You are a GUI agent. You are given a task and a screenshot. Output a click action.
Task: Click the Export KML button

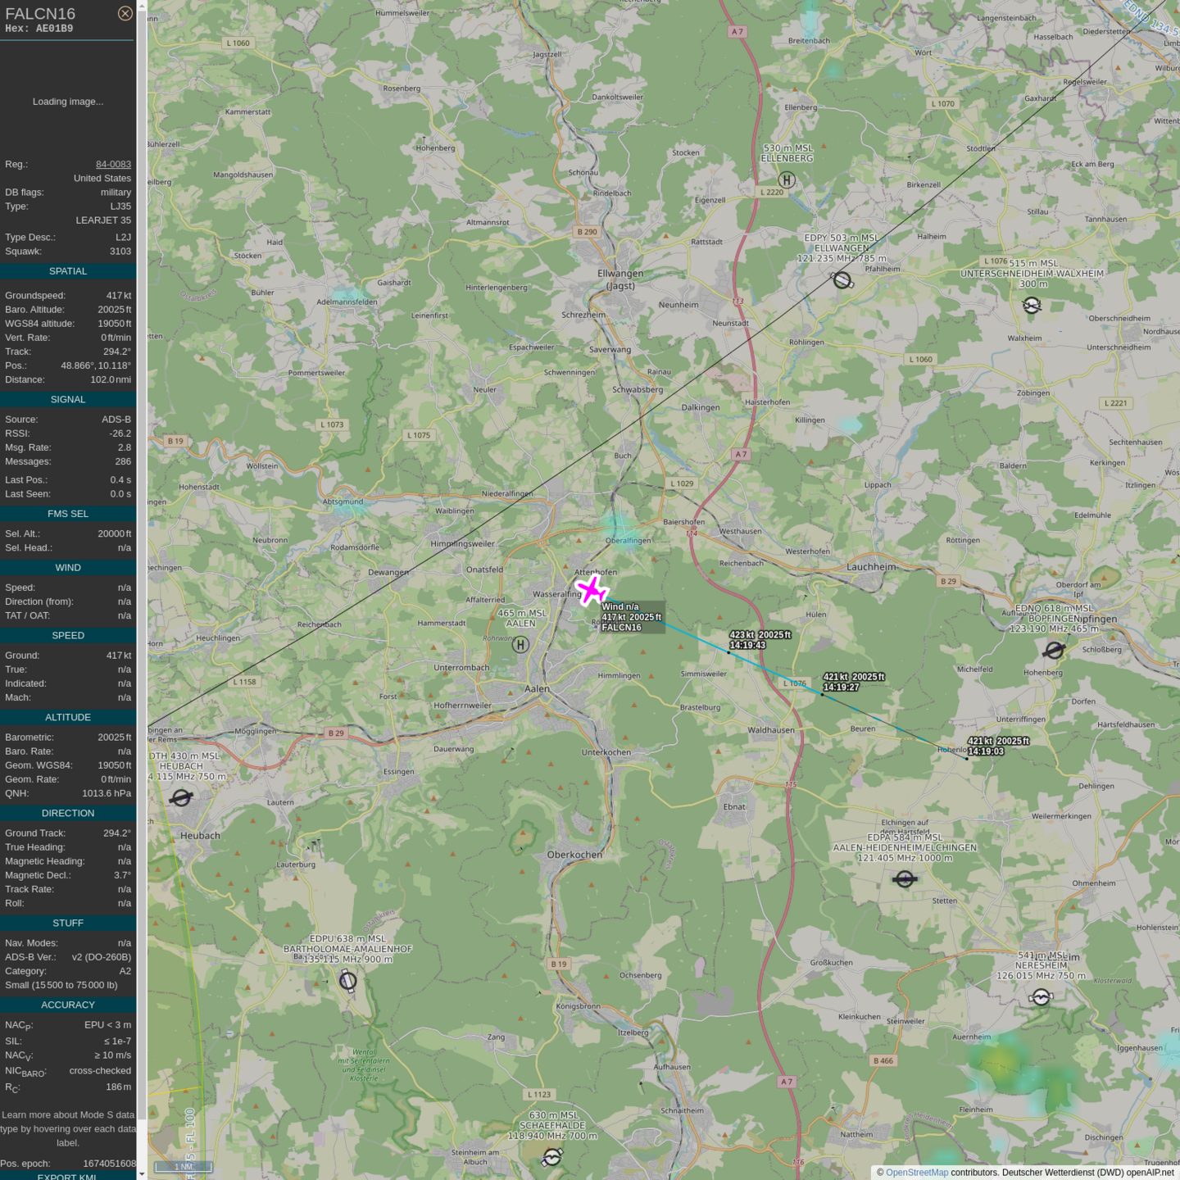(67, 1176)
